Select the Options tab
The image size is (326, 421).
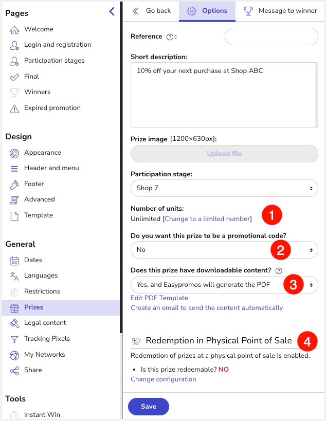[207, 11]
